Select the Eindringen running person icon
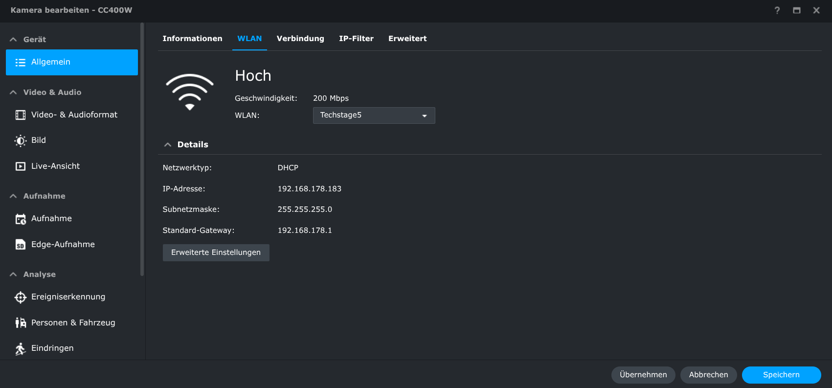The height and width of the screenshot is (388, 832). pyautogui.click(x=20, y=349)
